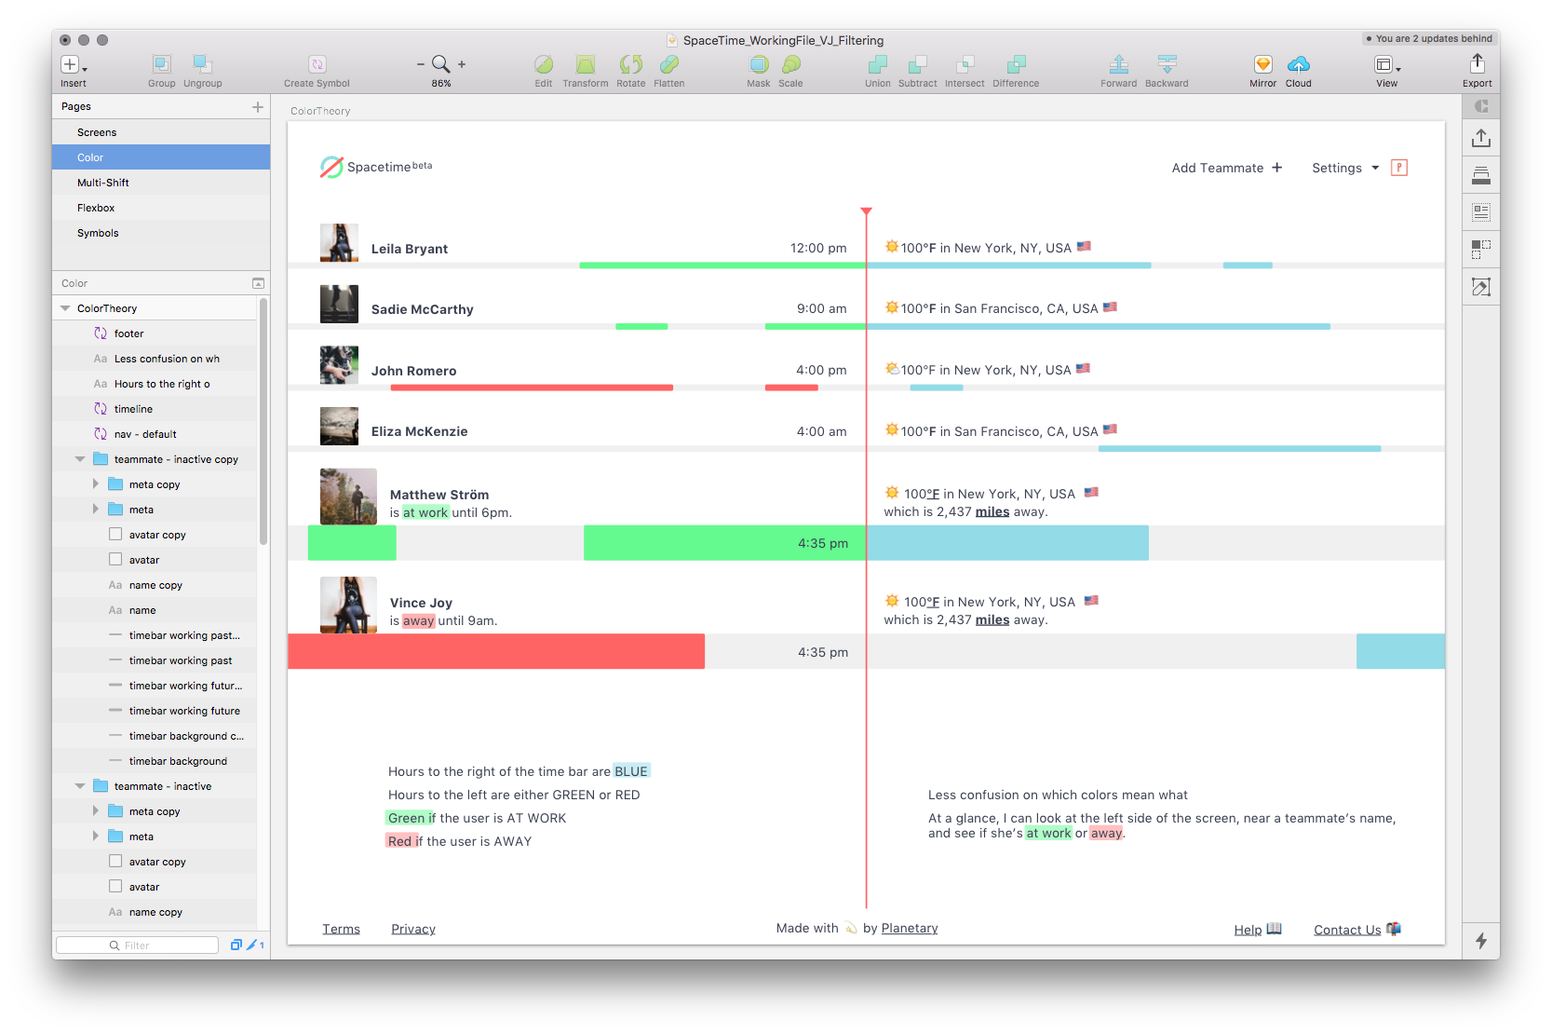The width and height of the screenshot is (1552, 1034).
Task: Click the Flatten tool icon
Action: 668,64
